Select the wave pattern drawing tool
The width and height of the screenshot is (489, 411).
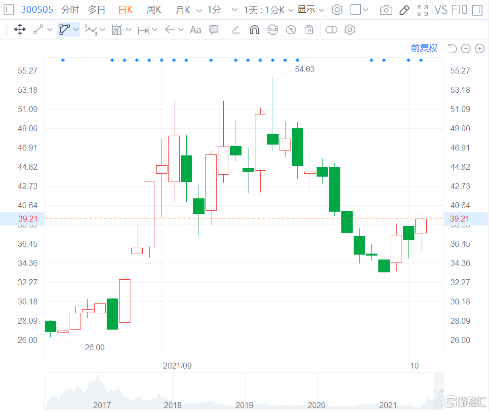click(91, 30)
